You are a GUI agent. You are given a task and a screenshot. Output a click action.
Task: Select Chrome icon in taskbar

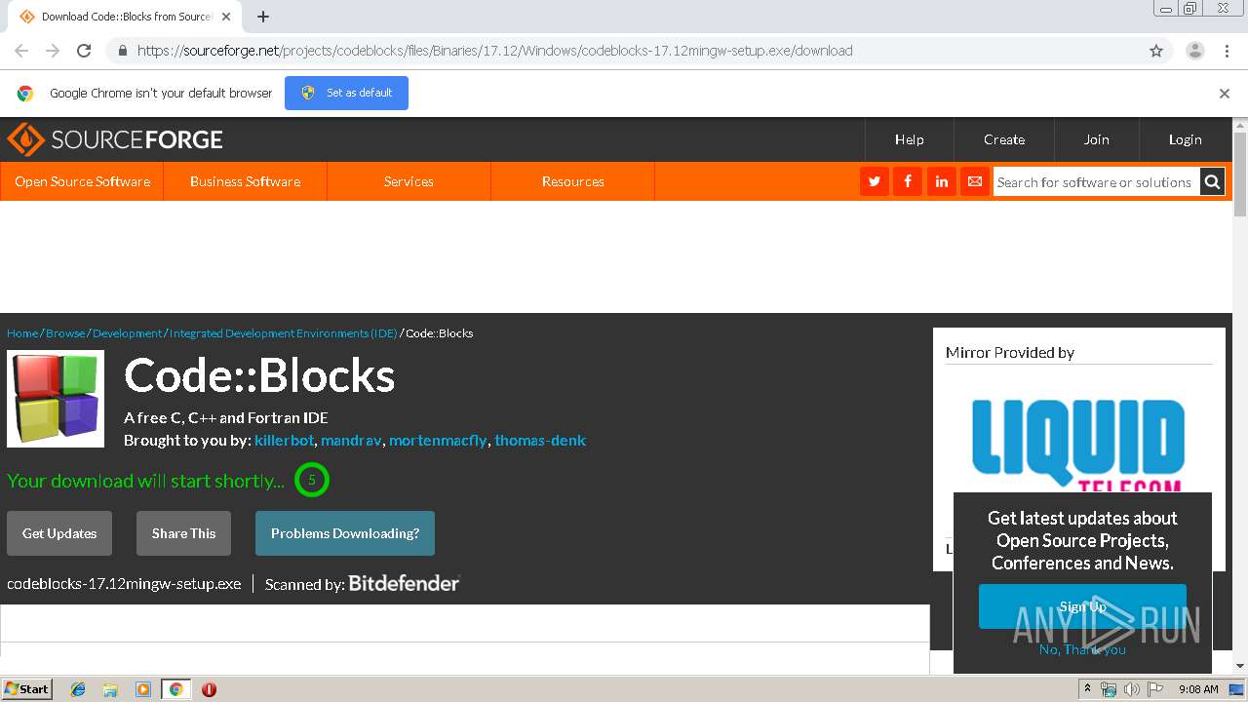175,689
